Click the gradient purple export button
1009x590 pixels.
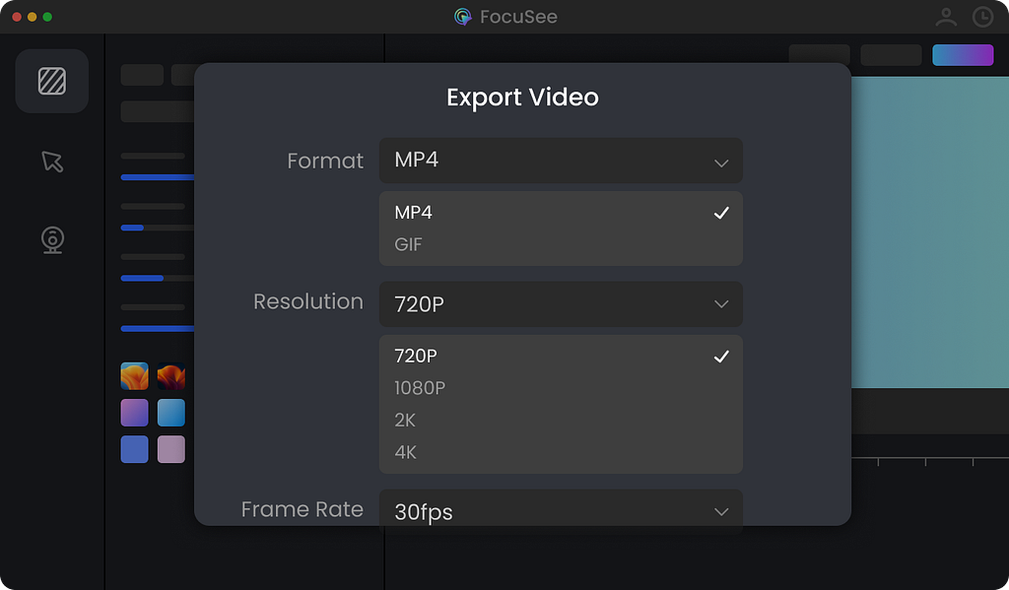tap(963, 55)
